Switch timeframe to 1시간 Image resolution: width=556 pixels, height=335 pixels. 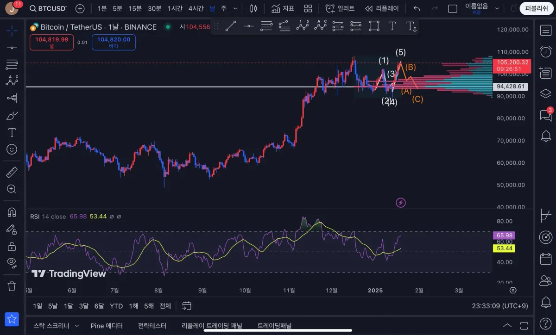175,8
